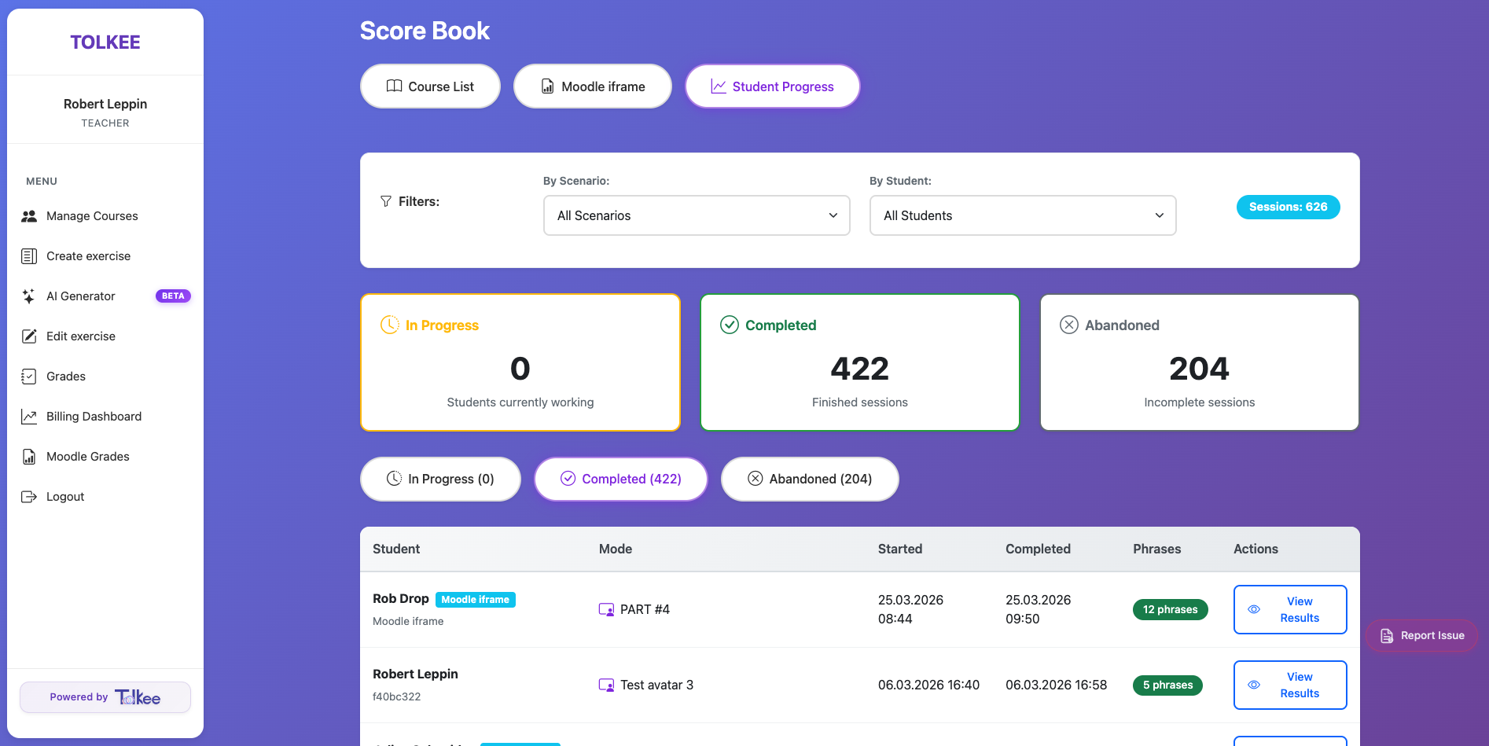Click the Logout arrow icon
The image size is (1489, 746).
tap(29, 497)
